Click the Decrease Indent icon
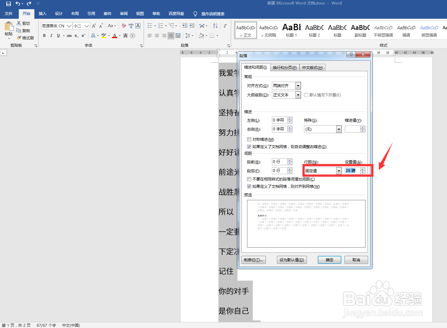 coord(185,26)
